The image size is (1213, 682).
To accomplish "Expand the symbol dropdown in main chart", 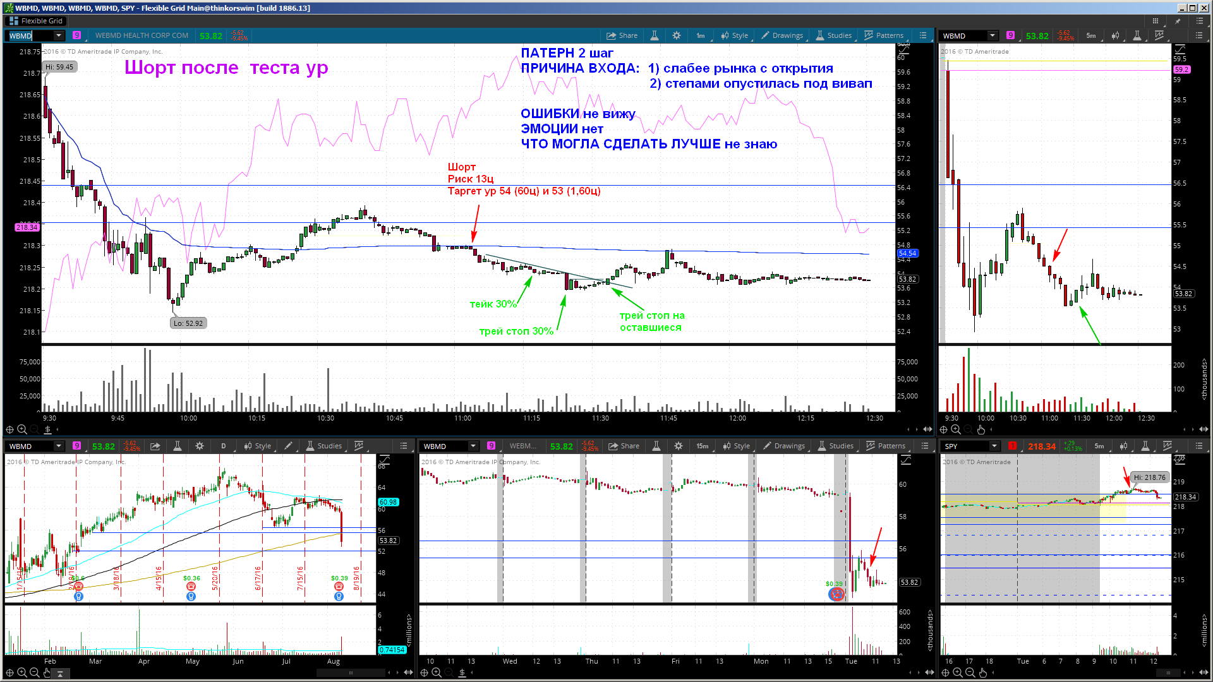I will [59, 36].
